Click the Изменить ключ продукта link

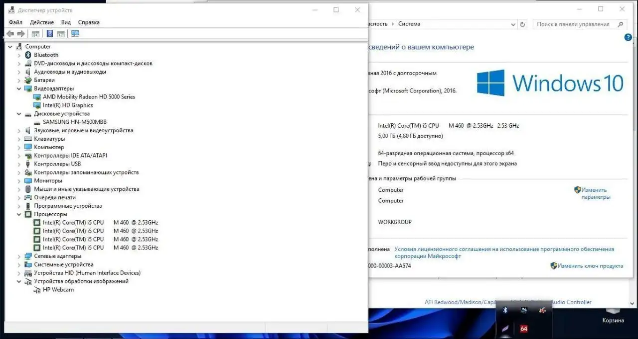(590, 266)
